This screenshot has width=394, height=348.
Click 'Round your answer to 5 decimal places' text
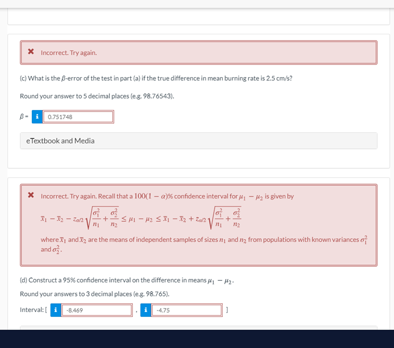coord(97,96)
